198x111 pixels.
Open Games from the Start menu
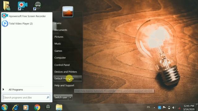[58, 51]
